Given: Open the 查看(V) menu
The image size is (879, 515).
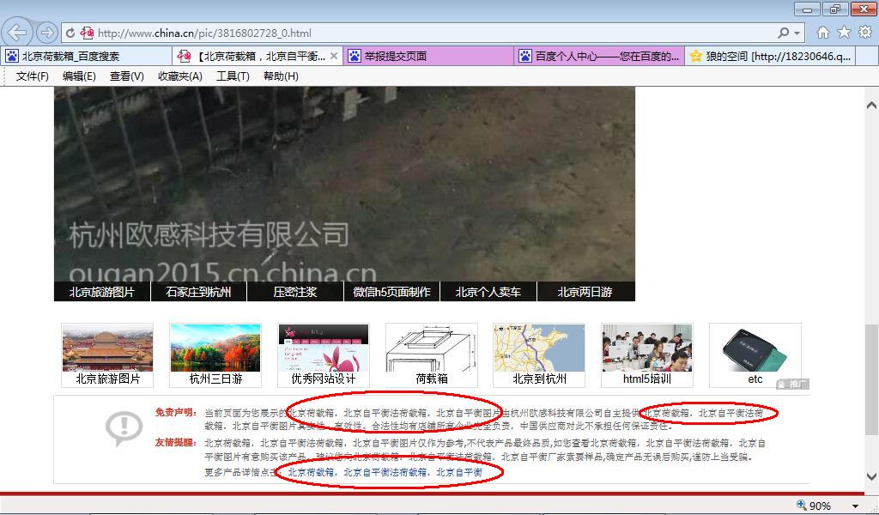Looking at the screenshot, I should pos(127,76).
